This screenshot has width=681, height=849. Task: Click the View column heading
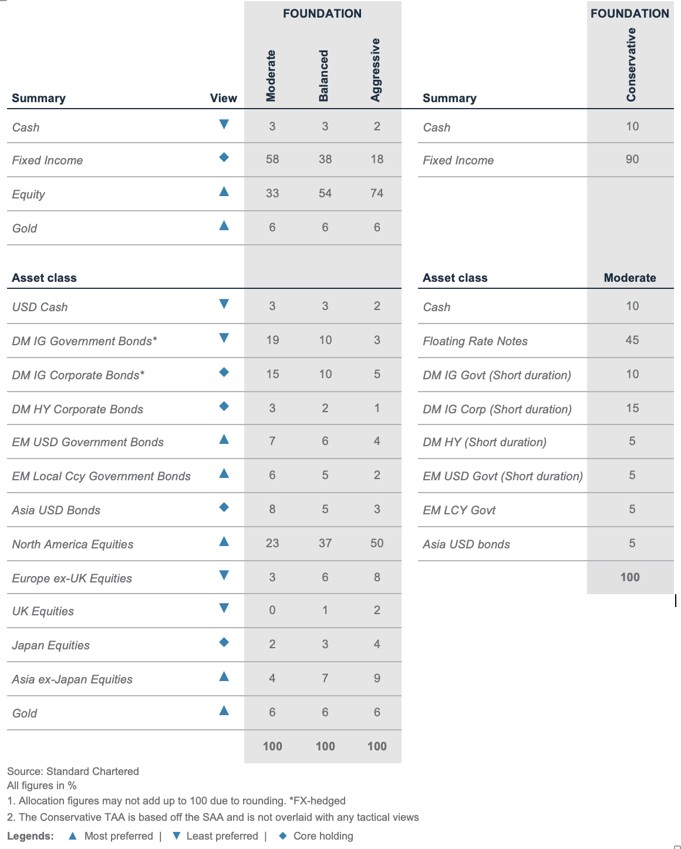223,98
